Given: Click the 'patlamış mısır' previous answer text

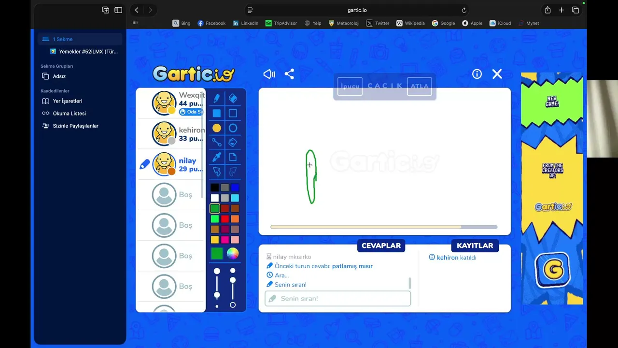Looking at the screenshot, I should click(352, 266).
